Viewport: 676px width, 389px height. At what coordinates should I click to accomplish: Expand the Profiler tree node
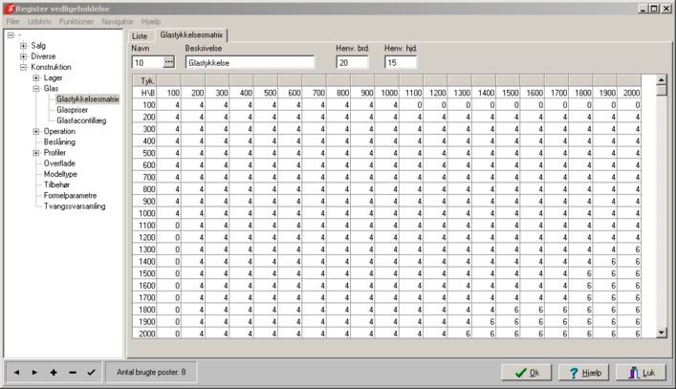tap(35, 152)
